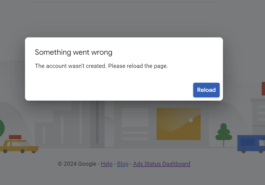The height and width of the screenshot is (185, 265).
Task: Click the 'Something went wrong' heading
Action: 73,52
